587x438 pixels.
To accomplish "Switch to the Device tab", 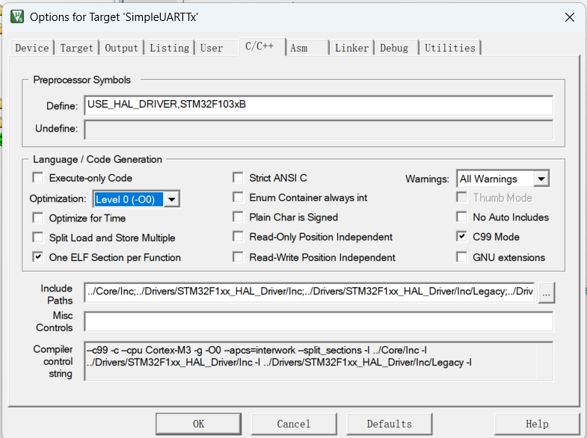I will 32,49.
